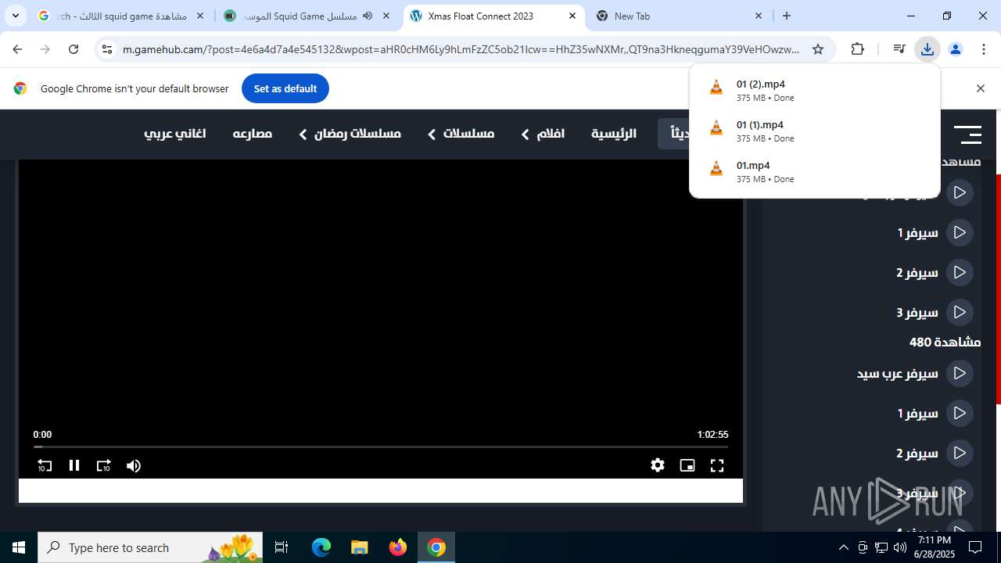Launch Microsoft Edge from taskbar
The image size is (1001, 563).
321,547
